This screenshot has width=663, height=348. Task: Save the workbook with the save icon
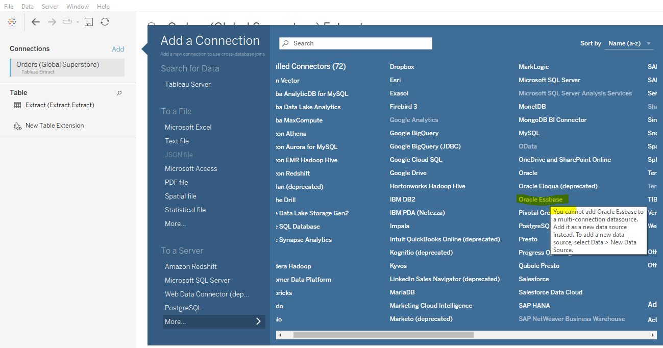pos(88,22)
